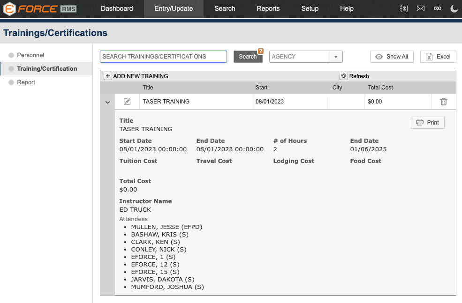Open the Setup menu
462x303 pixels.
[310, 8]
